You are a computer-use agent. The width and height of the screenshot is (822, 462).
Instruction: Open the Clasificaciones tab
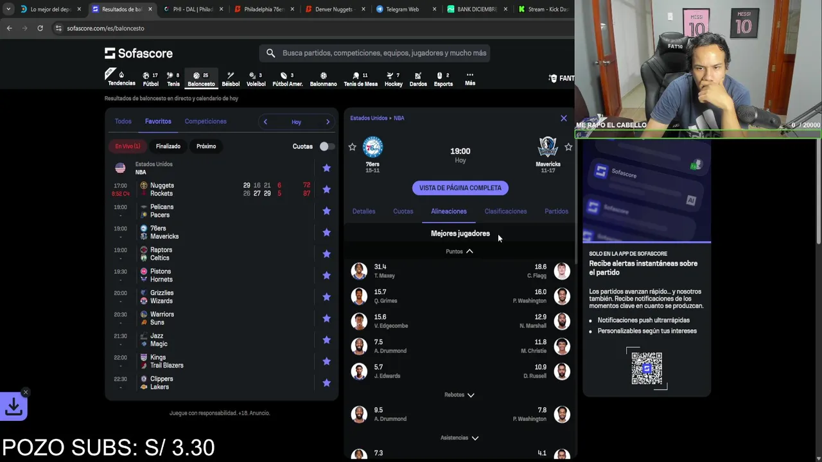(x=505, y=211)
